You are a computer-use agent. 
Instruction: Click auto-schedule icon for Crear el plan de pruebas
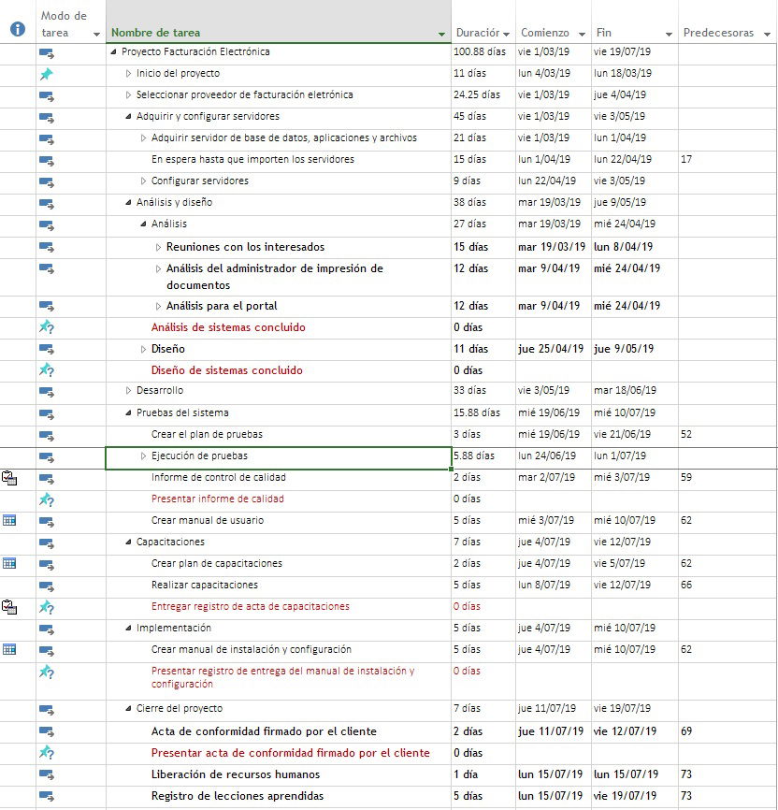pyautogui.click(x=47, y=436)
